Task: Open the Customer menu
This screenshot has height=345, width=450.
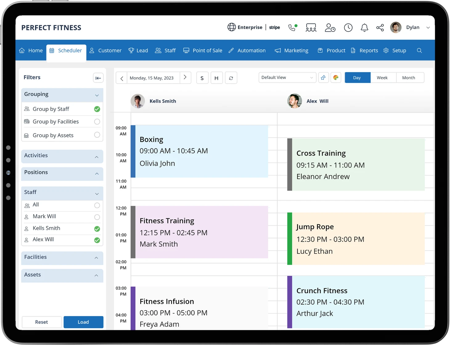Action: (106, 51)
